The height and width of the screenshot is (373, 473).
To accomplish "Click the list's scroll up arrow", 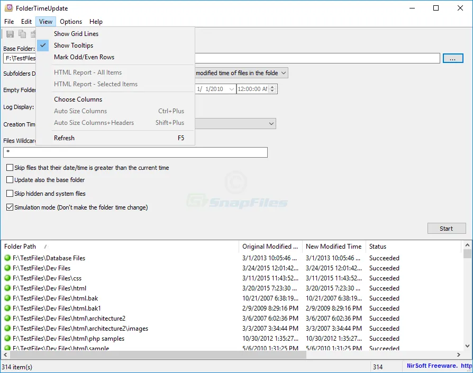I will [x=467, y=245].
